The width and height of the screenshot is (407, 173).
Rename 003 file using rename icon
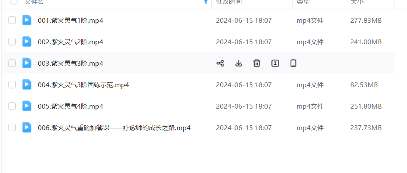275,63
